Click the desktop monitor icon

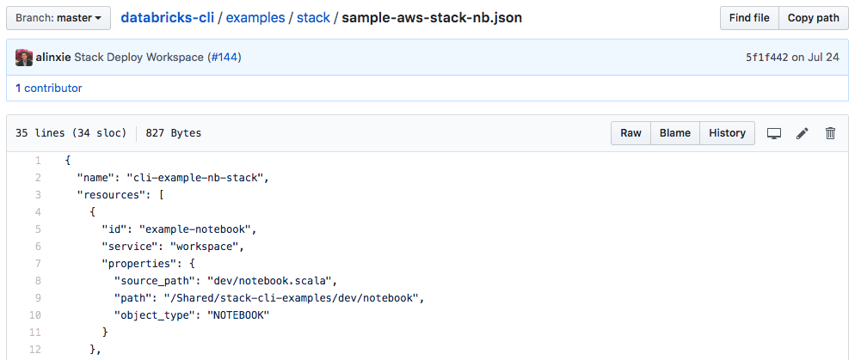pyautogui.click(x=774, y=133)
